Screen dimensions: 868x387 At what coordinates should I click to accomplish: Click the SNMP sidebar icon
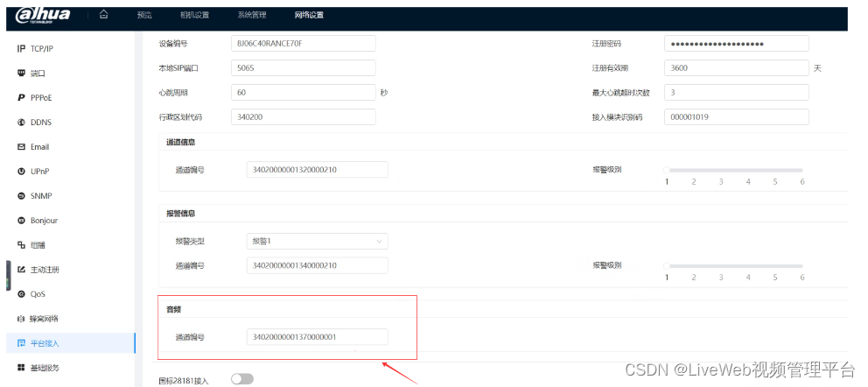click(21, 196)
